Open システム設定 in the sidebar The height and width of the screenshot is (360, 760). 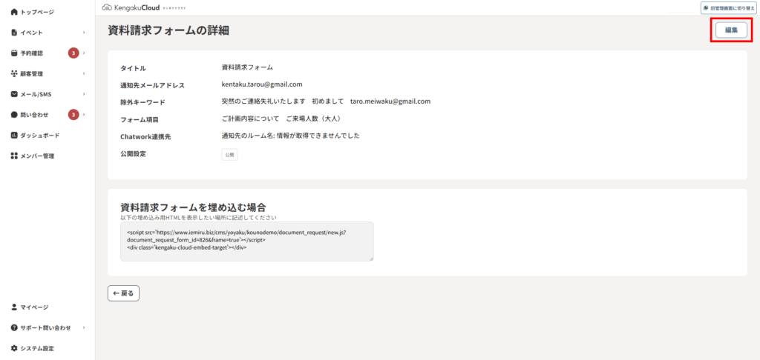point(37,348)
